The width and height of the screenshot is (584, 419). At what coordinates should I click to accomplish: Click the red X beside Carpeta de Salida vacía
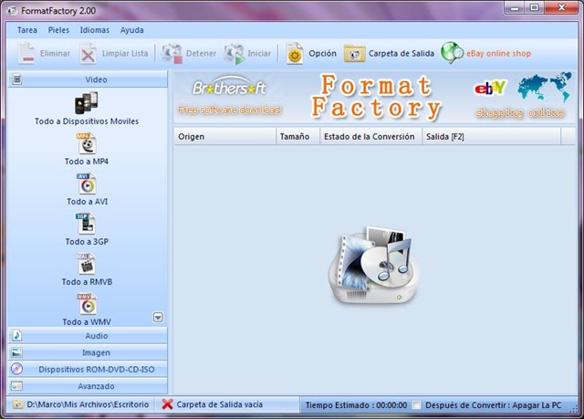(167, 404)
